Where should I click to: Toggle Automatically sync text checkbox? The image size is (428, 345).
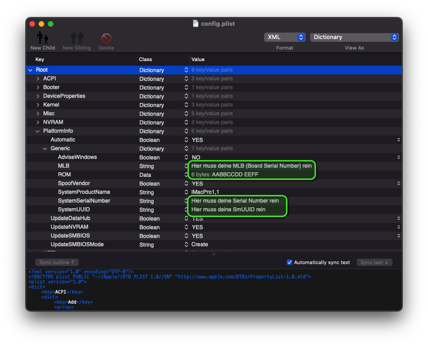(x=289, y=262)
